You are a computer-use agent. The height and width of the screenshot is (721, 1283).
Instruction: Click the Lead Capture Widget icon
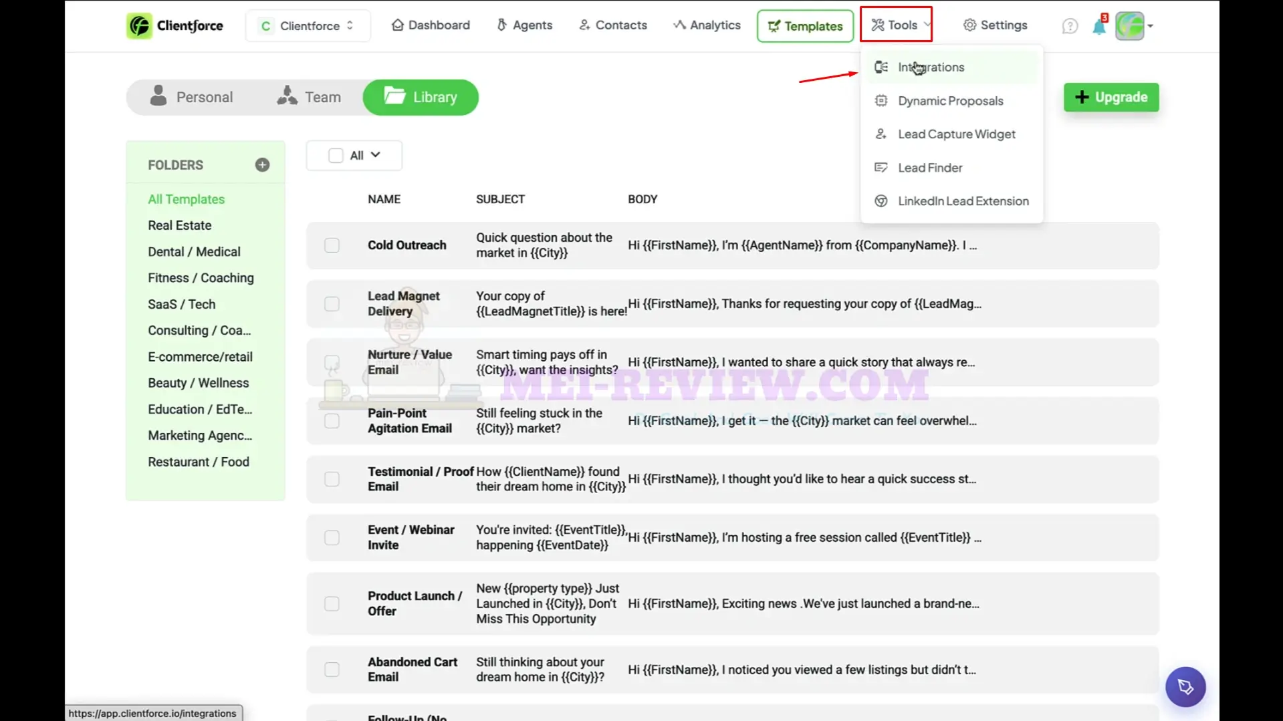(881, 134)
